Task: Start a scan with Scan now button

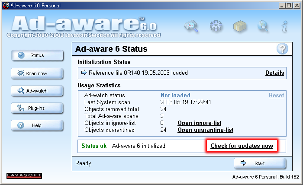Action: click(37, 73)
